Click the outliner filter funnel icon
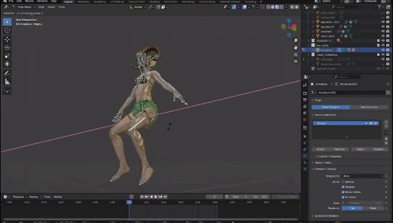The height and width of the screenshot is (223, 393). coord(380,7)
